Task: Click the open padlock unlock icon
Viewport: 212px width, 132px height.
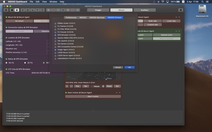Action: click(17, 10)
